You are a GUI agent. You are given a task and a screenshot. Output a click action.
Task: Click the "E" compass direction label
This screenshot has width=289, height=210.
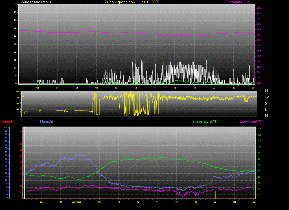(266, 109)
